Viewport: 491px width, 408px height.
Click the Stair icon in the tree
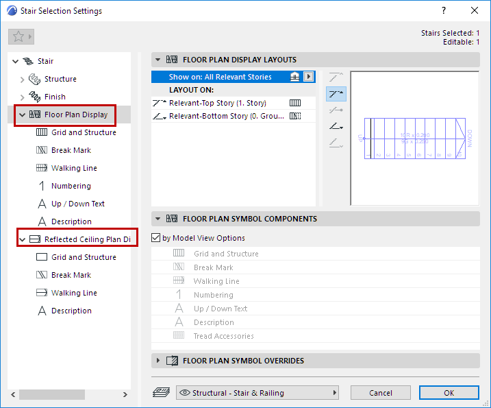tap(28, 61)
